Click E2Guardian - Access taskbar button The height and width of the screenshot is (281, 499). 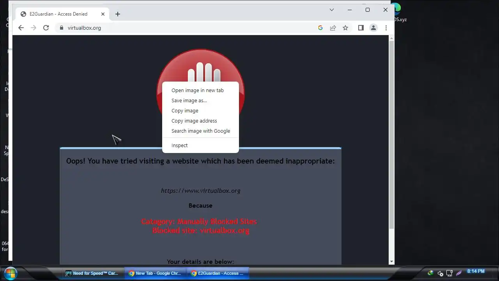(x=218, y=273)
